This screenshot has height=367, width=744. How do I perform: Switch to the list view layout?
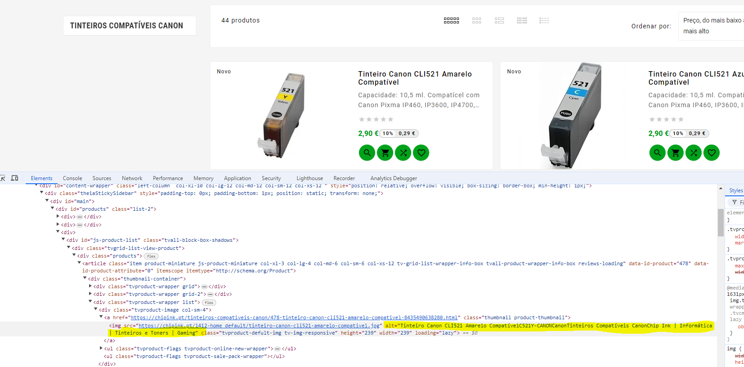(499, 21)
